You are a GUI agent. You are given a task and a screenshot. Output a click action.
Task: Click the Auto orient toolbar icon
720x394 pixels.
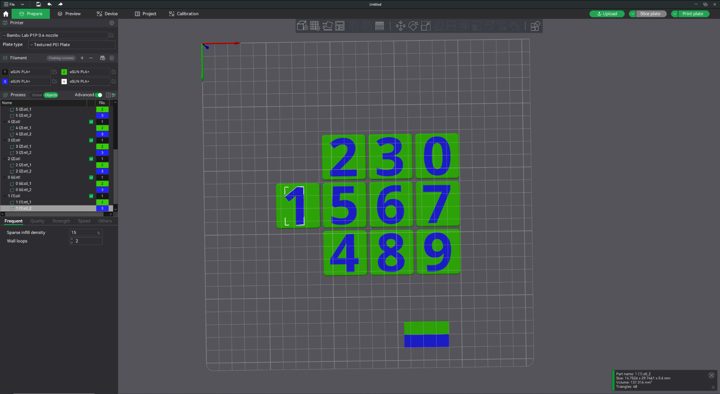[327, 26]
